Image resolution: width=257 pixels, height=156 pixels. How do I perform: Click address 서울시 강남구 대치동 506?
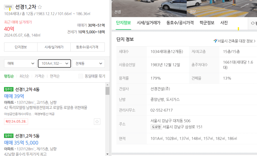coord(170,121)
